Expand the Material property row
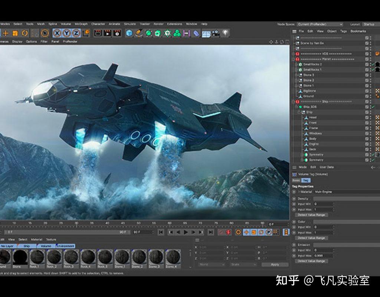 (299, 192)
